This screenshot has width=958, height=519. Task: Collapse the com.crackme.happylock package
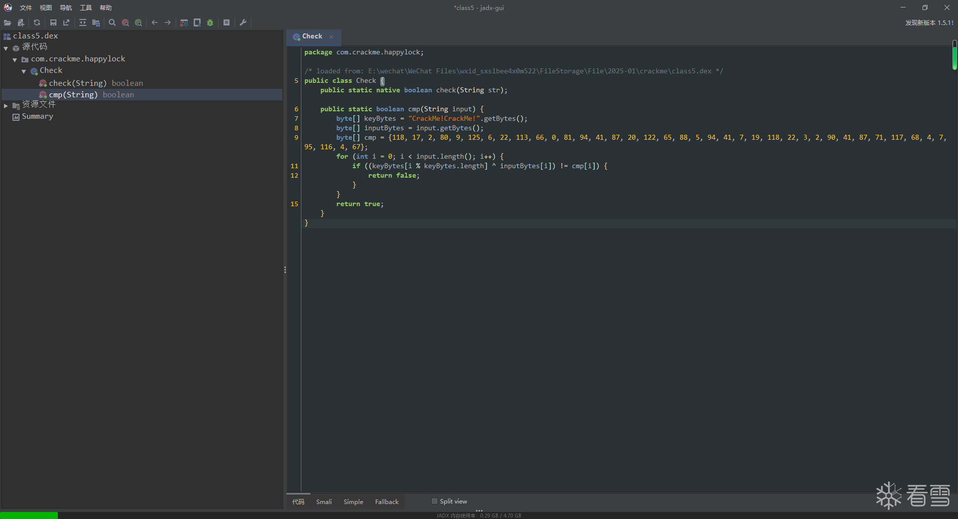point(15,59)
